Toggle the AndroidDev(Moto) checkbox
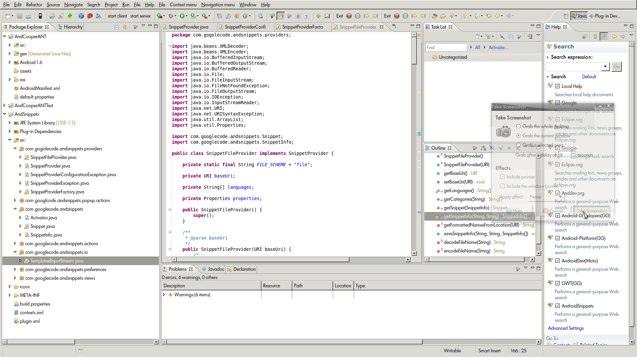Viewport: 637px width, 357px height. click(558, 261)
